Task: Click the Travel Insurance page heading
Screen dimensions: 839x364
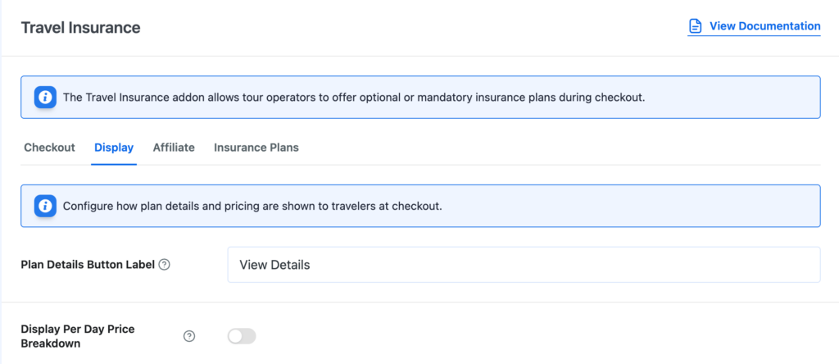Action: click(80, 28)
